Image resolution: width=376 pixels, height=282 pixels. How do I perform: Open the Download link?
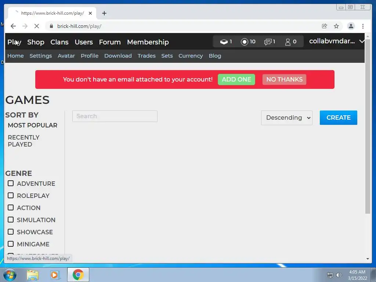(x=118, y=56)
